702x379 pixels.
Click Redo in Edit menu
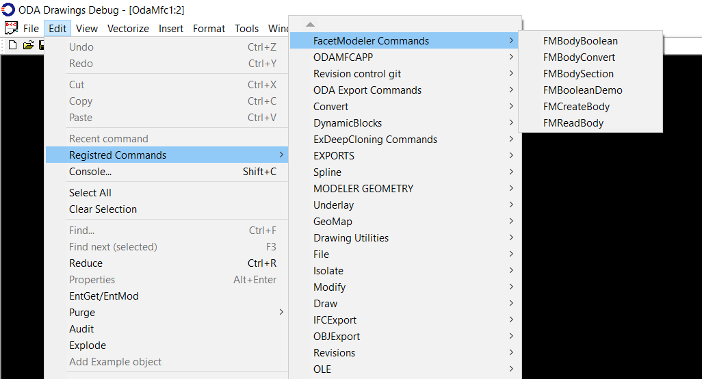click(166, 64)
